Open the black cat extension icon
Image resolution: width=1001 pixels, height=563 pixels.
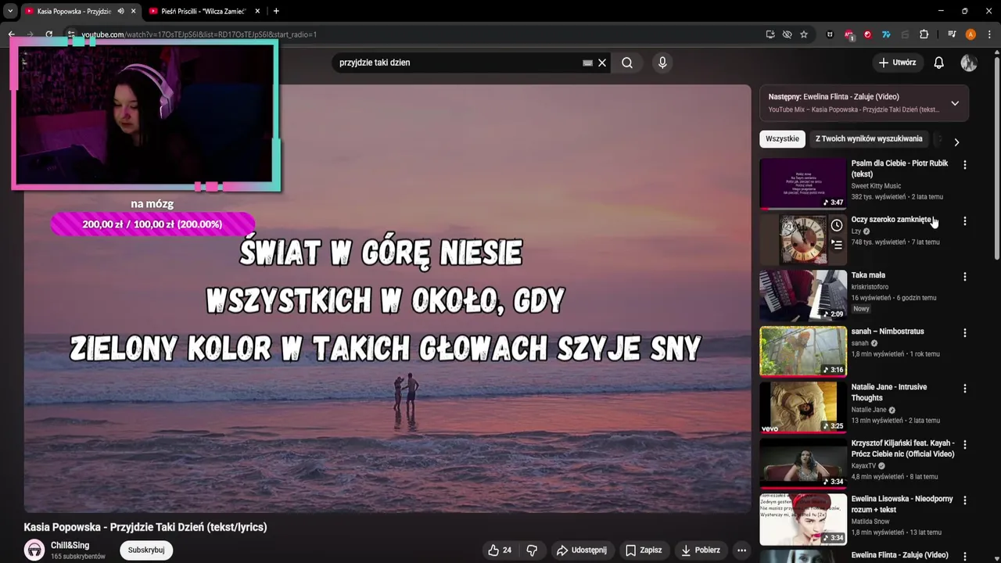[x=830, y=34]
